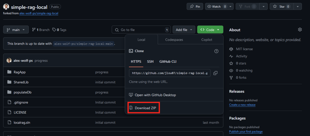Open the Releases heading link

click(x=237, y=91)
